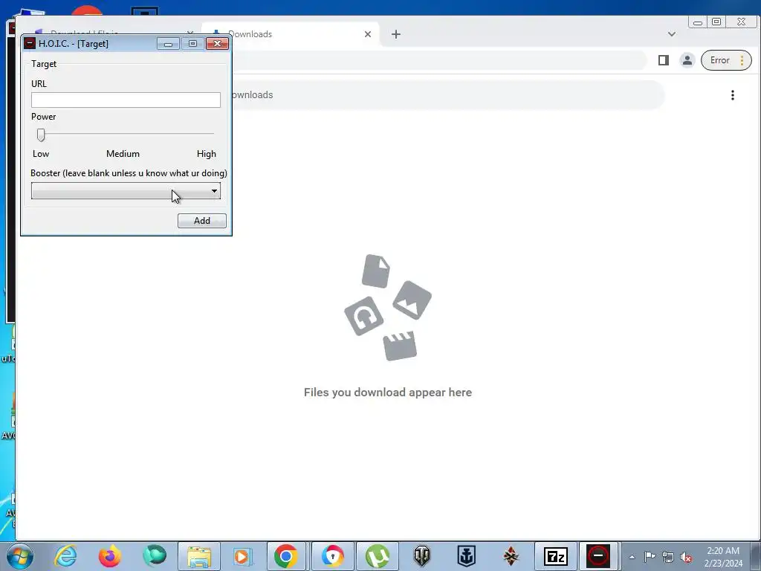Image resolution: width=761 pixels, height=571 pixels.
Task: Open Chrome tab search chevron
Action: 672,34
